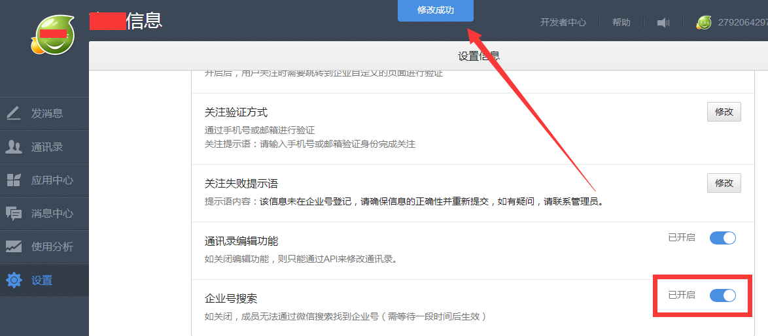Click the grid icon beside 应用中心
The height and width of the screenshot is (336, 768).
tap(13, 180)
